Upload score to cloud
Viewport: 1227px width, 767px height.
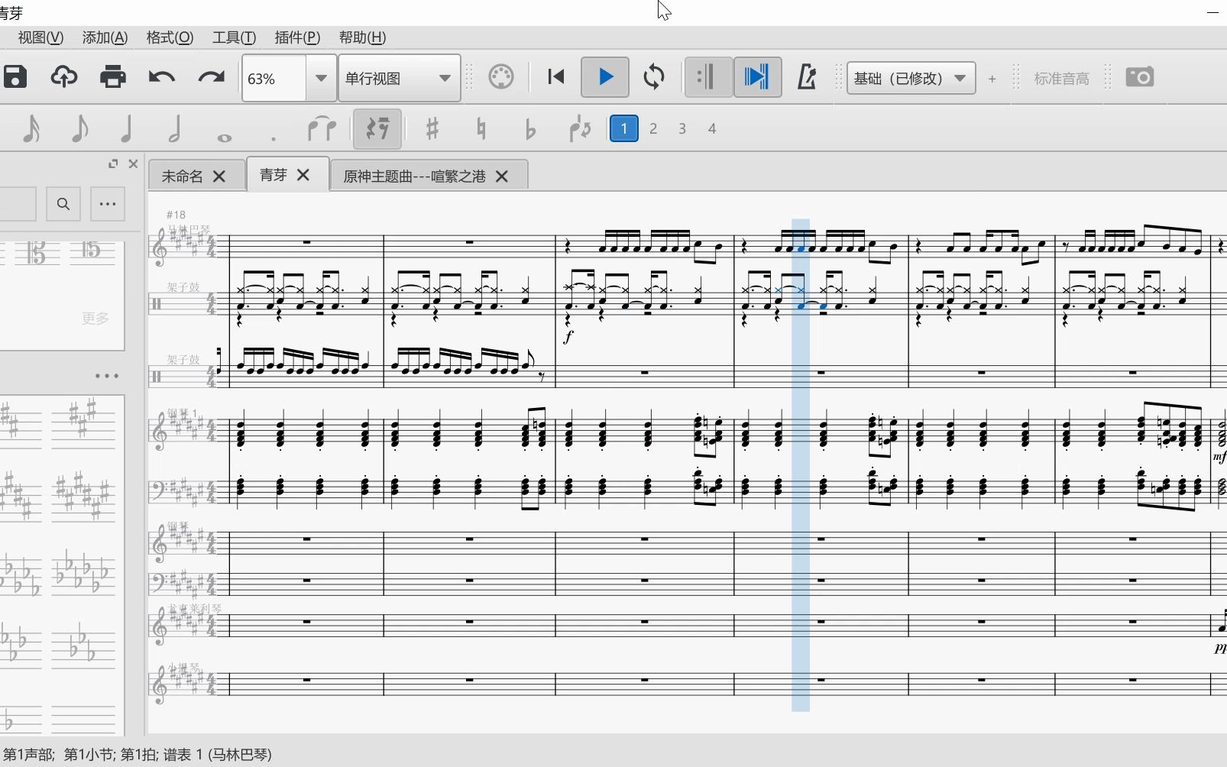point(64,77)
